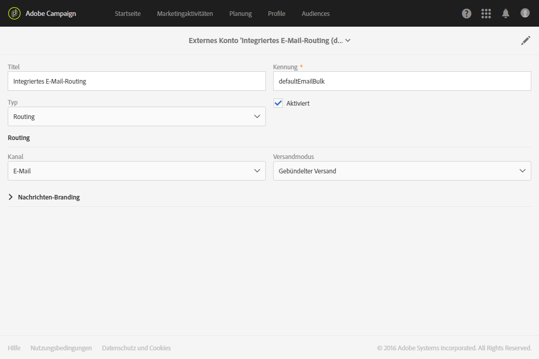Open the Marketingaktivitäten menu

pyautogui.click(x=185, y=14)
